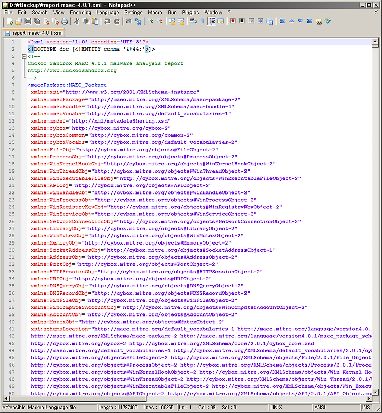
Task: Open the Language menu
Action: (107, 13)
